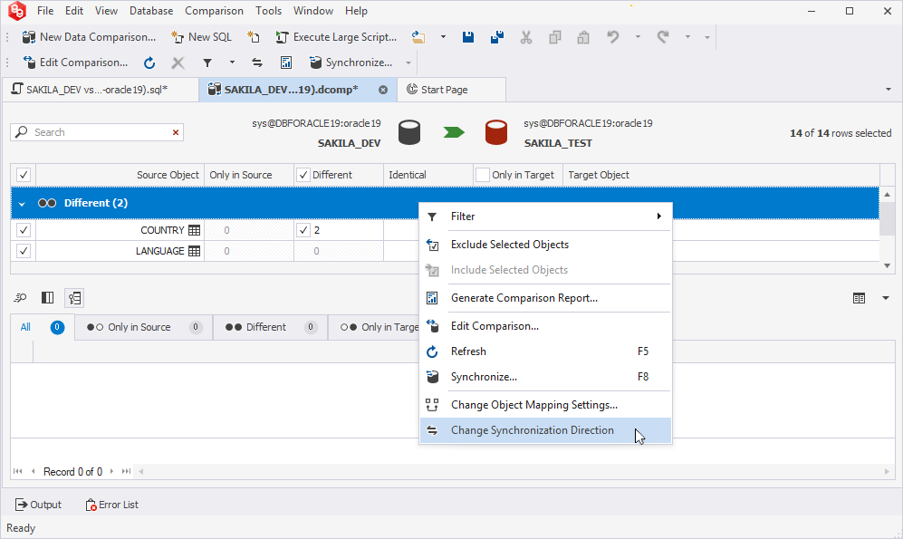Expand the comparison toolbar options arrow

point(408,63)
